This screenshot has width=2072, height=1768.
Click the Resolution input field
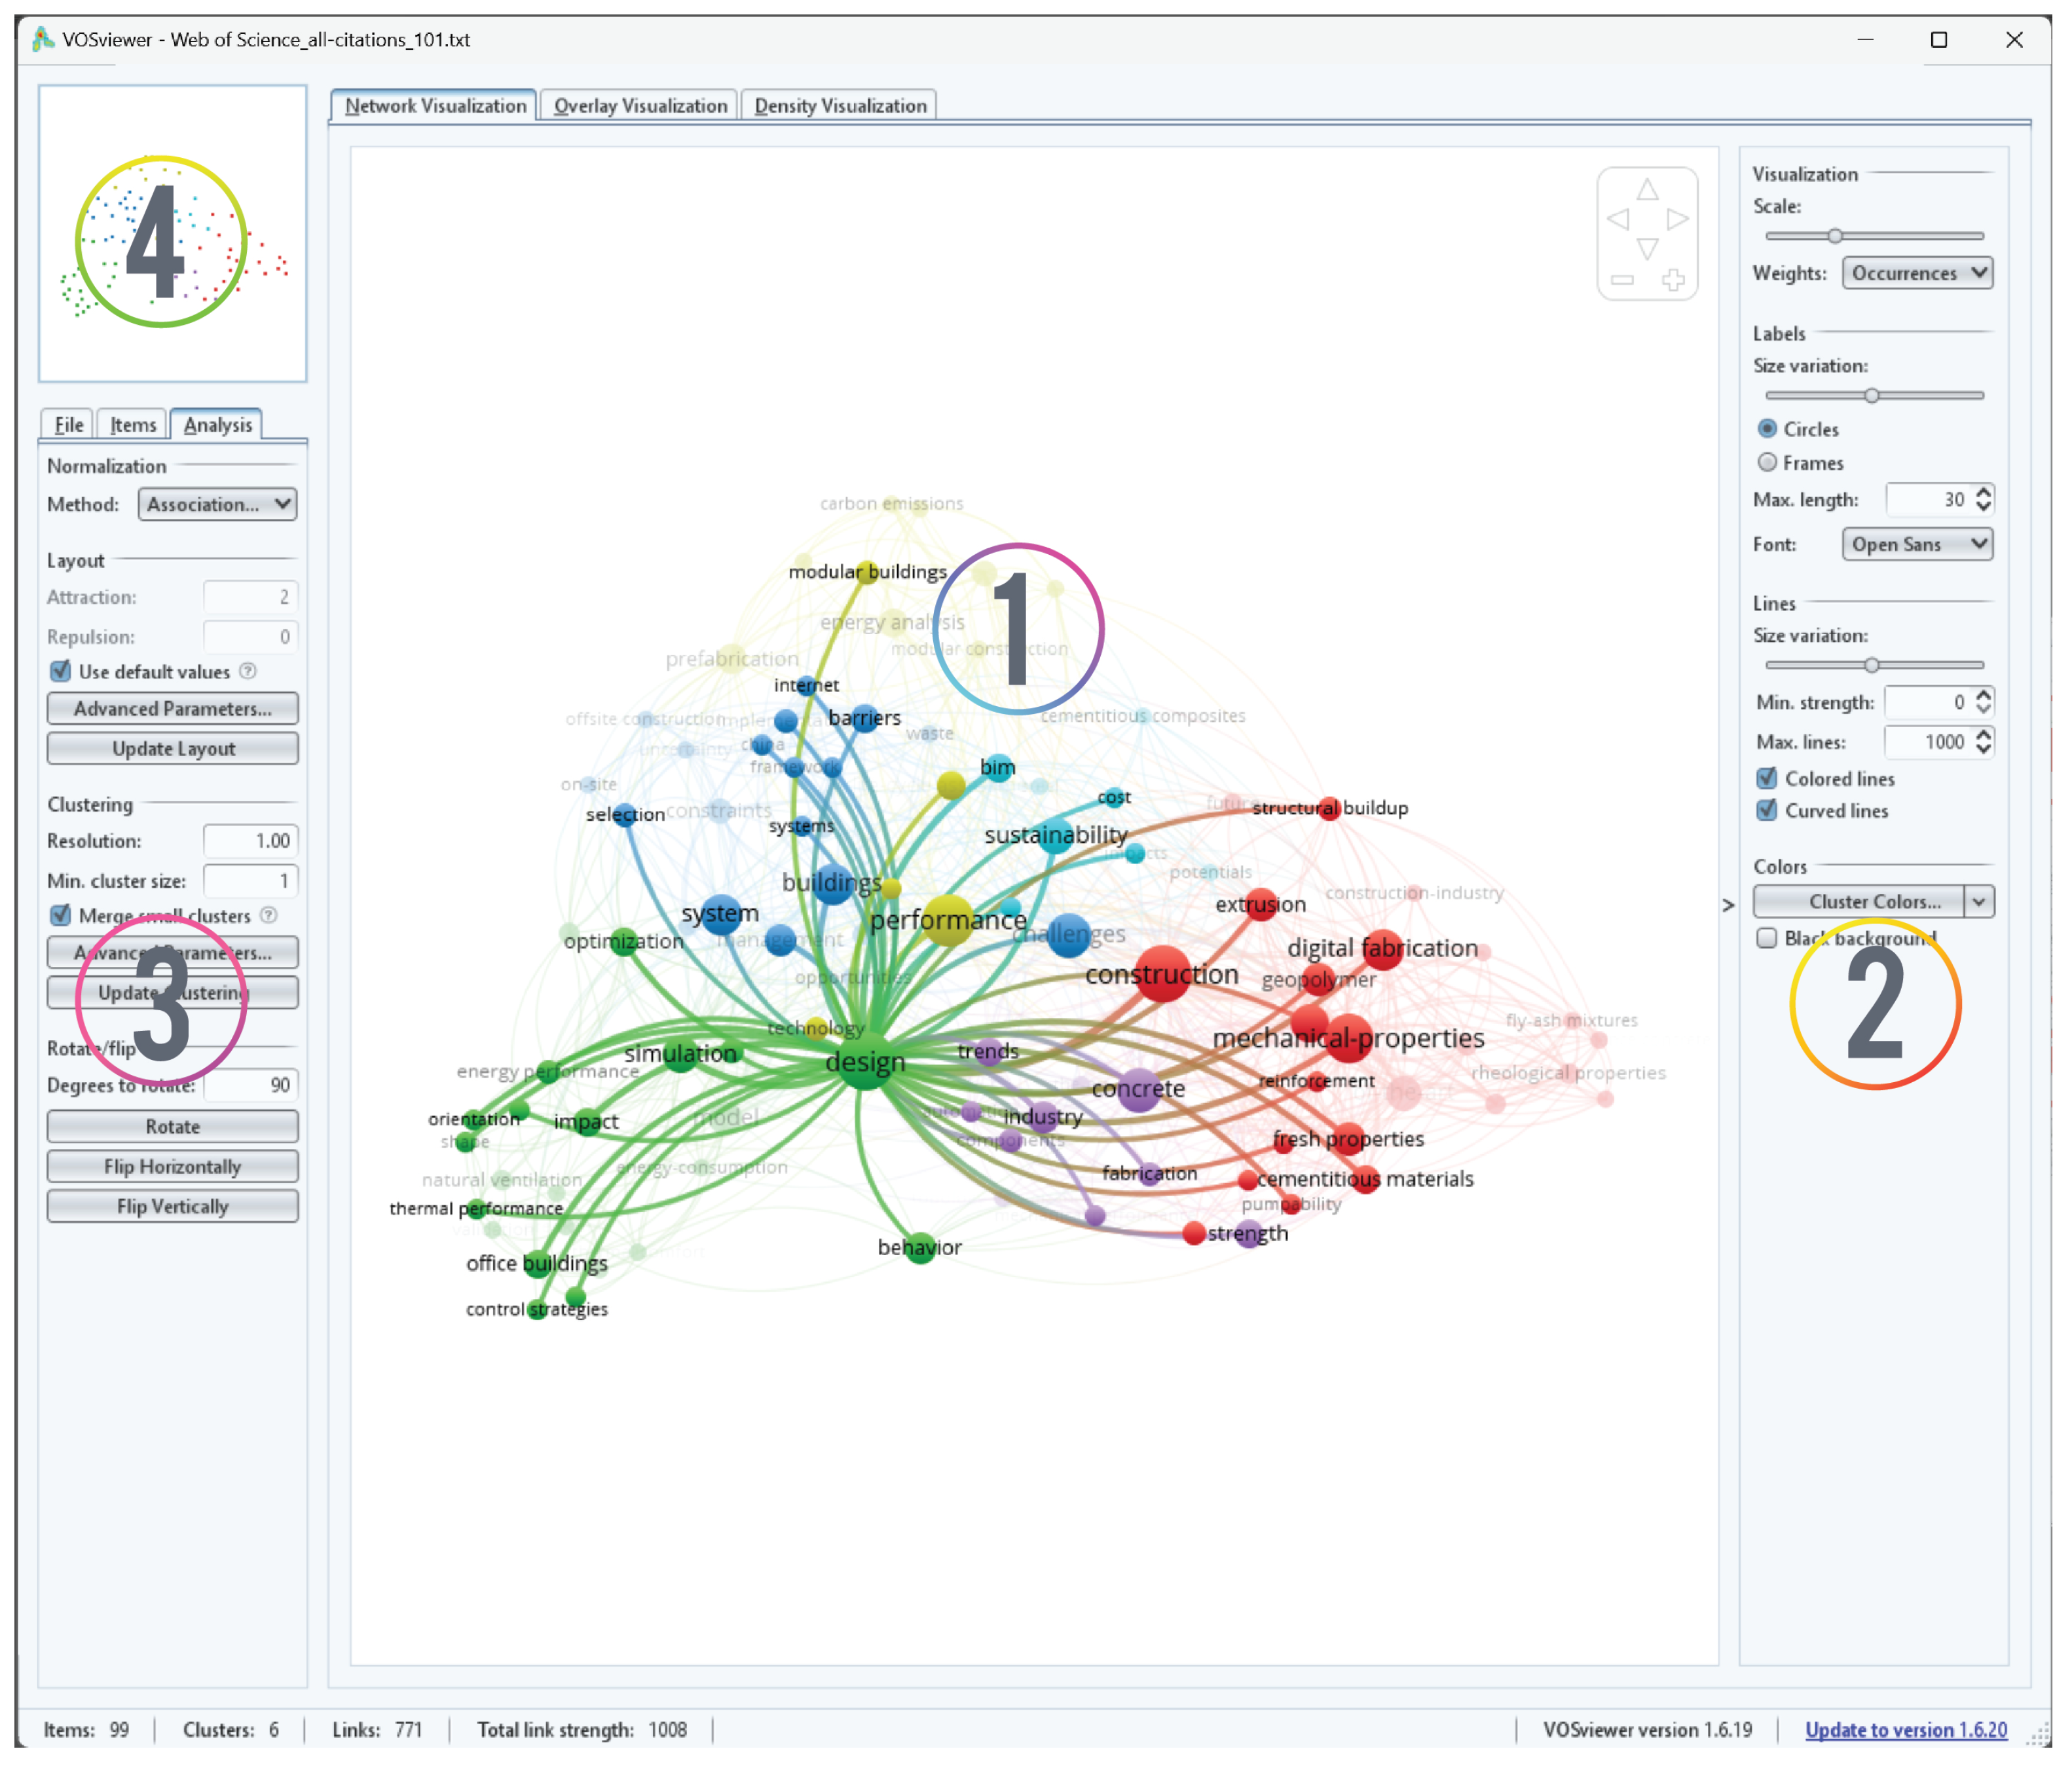click(x=250, y=840)
